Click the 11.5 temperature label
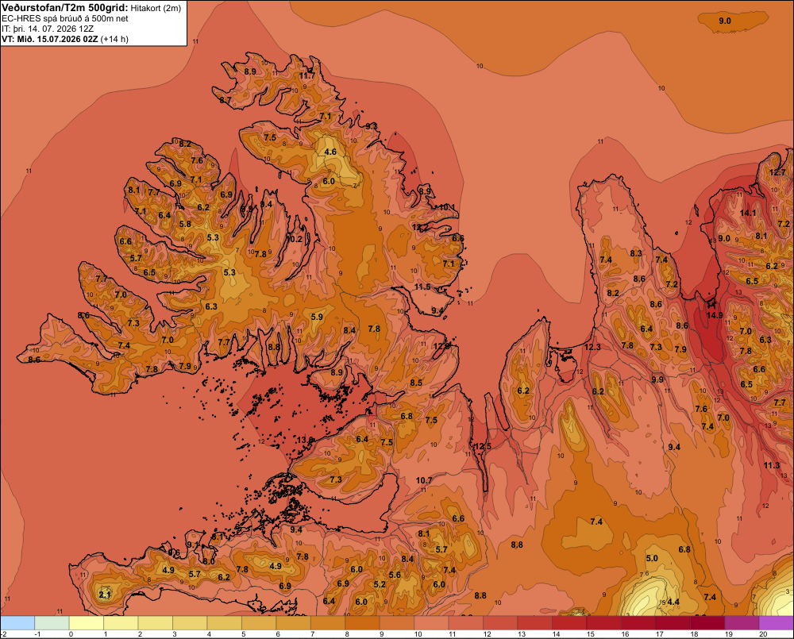Screen dimensions: 794x639 422,287
